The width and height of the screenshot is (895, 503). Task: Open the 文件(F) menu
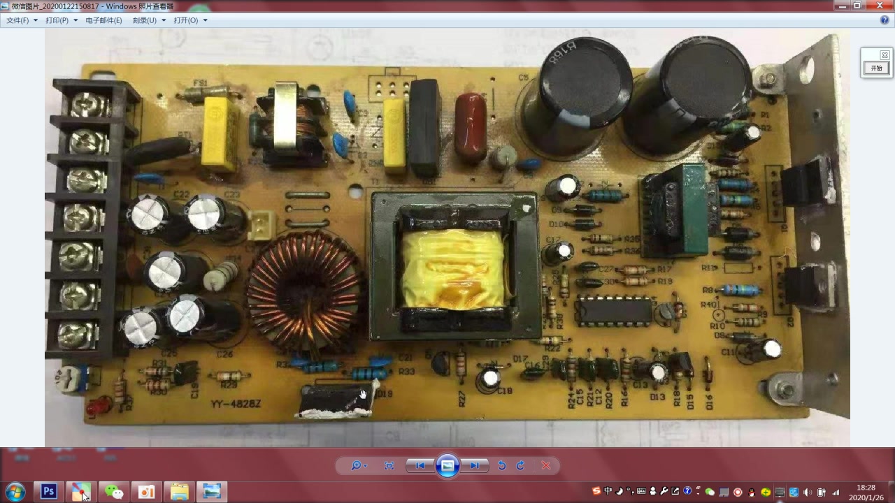(19, 20)
